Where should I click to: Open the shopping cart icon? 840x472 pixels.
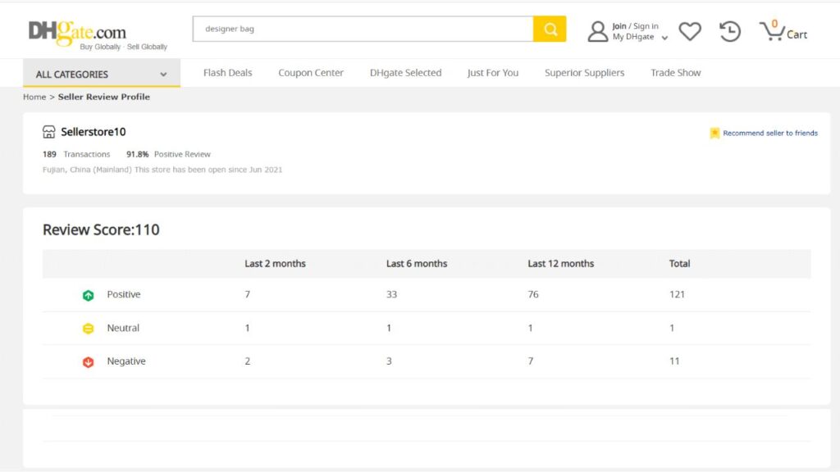coord(772,31)
